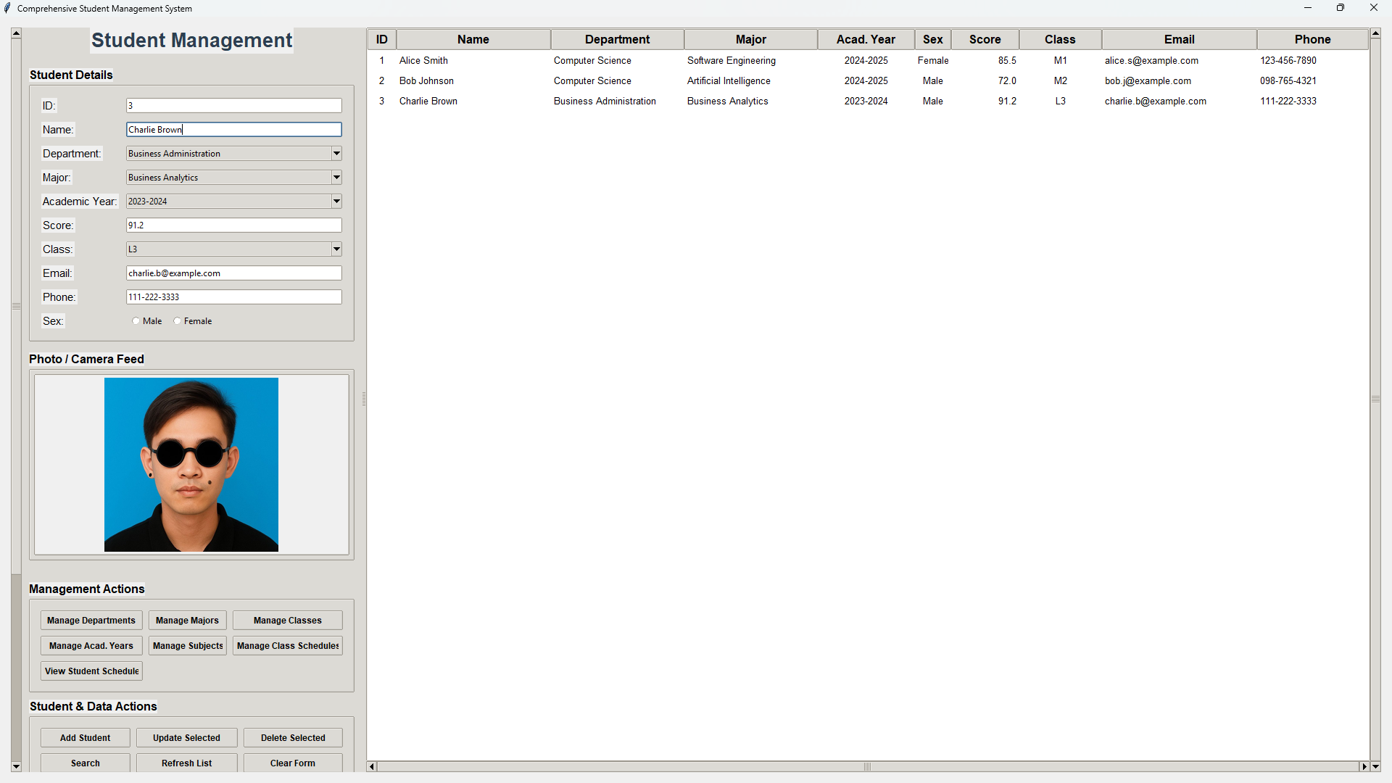Minimize the Student Management window

1308,8
